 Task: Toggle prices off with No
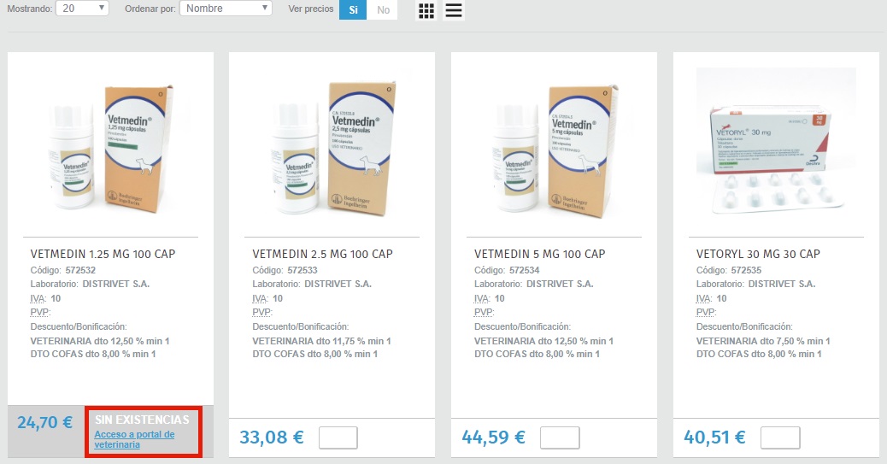click(x=383, y=9)
